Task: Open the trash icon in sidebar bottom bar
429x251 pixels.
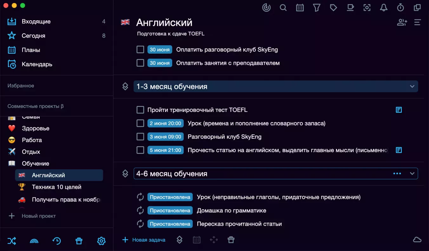Action: point(79,241)
